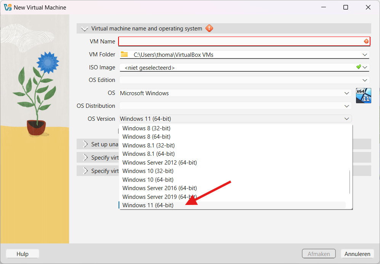Viewport: 380px width, 264px height.
Task: Open the OS Distribution dropdown
Action: point(346,106)
